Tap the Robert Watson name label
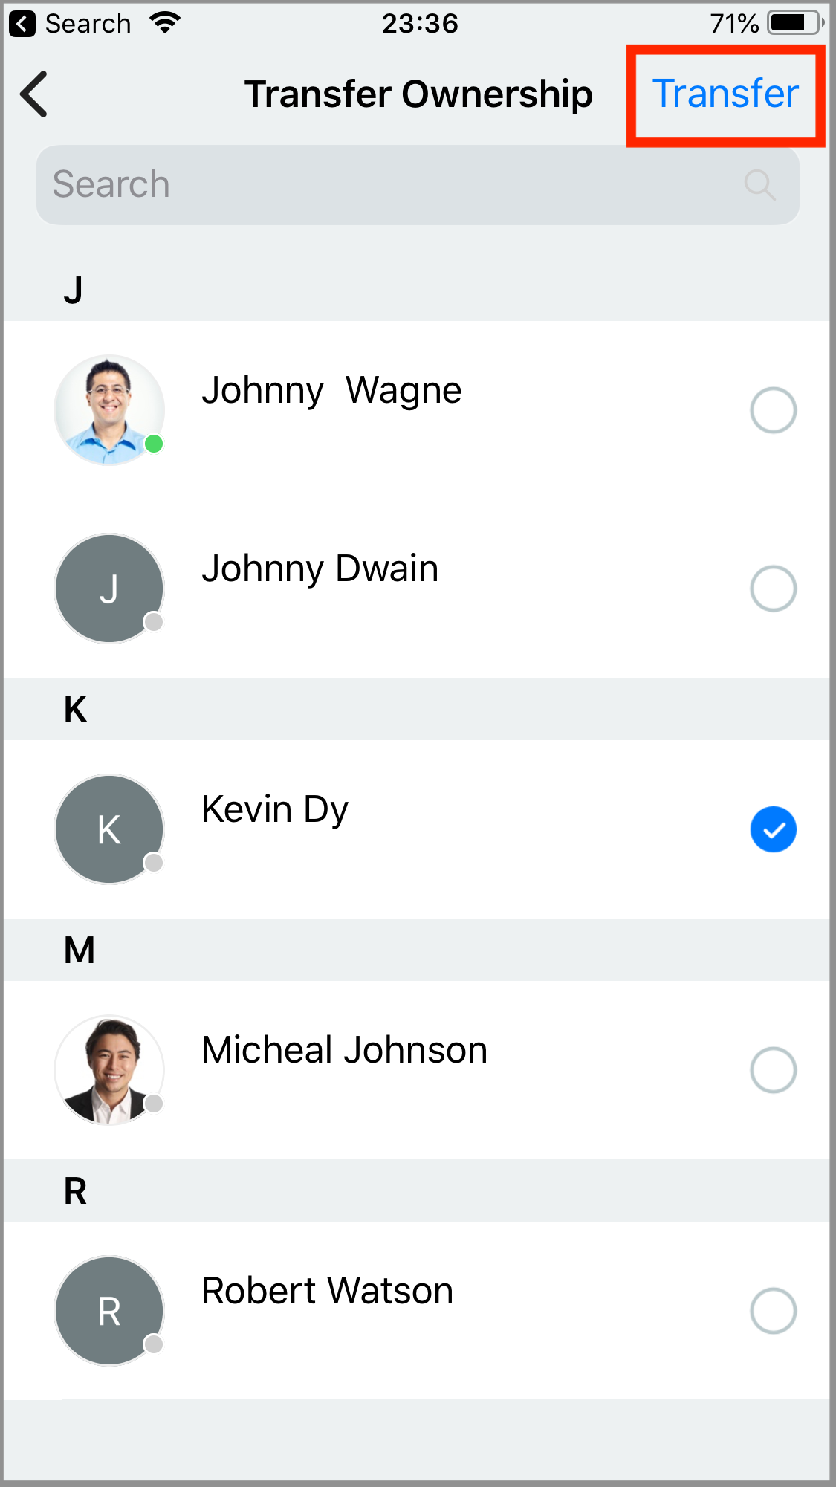This screenshot has height=1487, width=836. point(328,1291)
